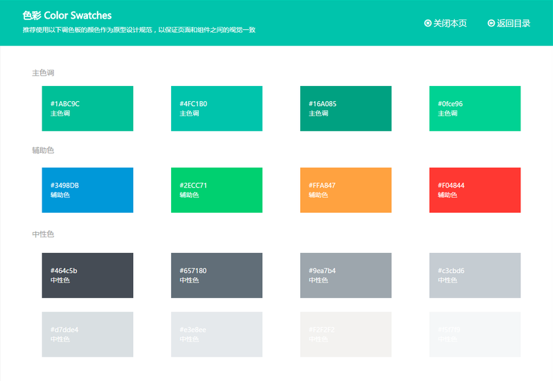Pick the #F2F2F2 neutral swatch
This screenshot has height=381, width=553.
point(345,335)
